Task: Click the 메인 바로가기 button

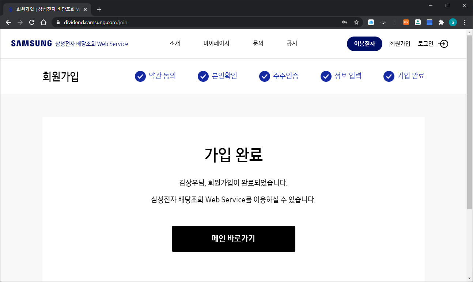Action: (x=234, y=239)
